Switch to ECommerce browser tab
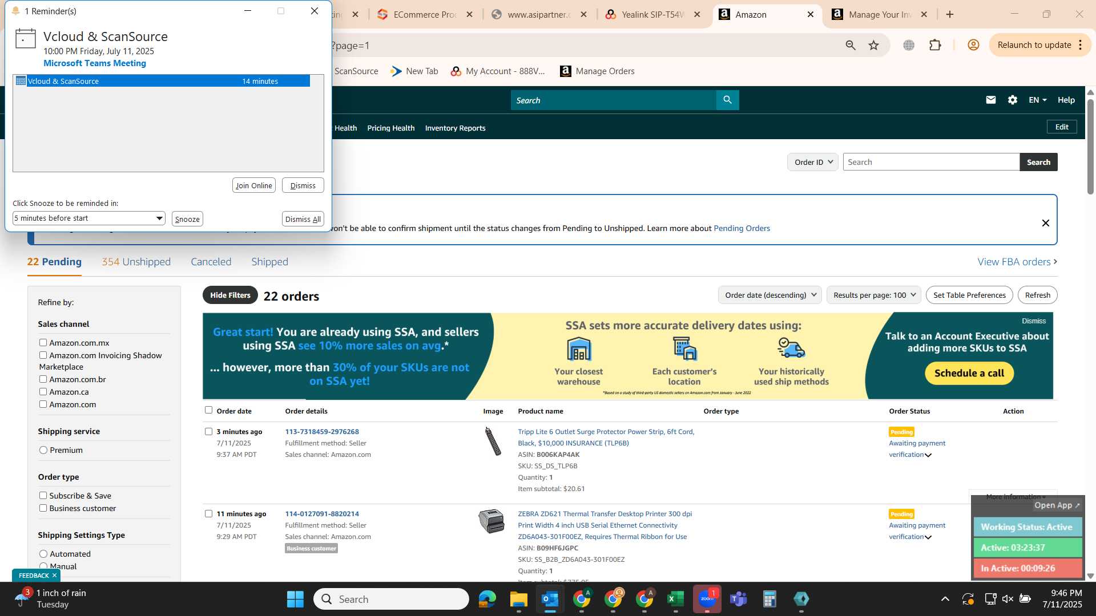This screenshot has width=1096, height=616. (425, 14)
